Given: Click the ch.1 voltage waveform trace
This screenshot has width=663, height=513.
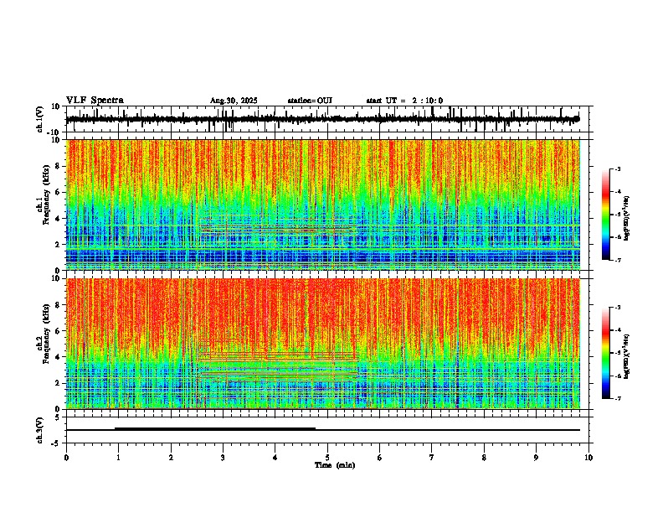Looking at the screenshot, I should point(322,119).
